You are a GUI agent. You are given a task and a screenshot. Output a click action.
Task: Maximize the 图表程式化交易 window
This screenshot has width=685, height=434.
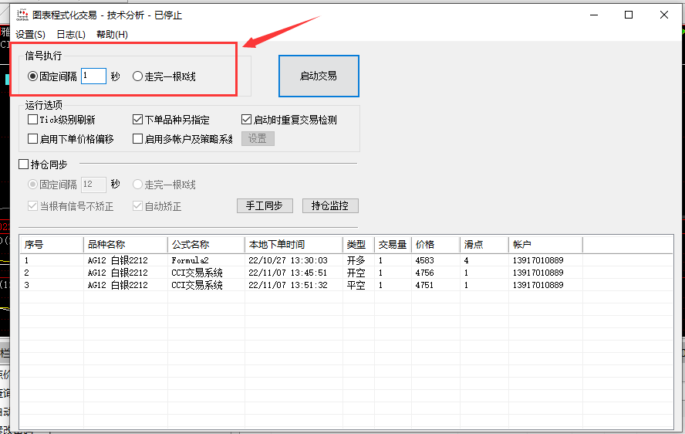(x=629, y=15)
